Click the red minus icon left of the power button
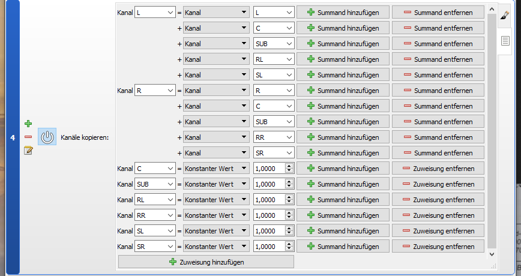521x276 pixels. point(28,137)
